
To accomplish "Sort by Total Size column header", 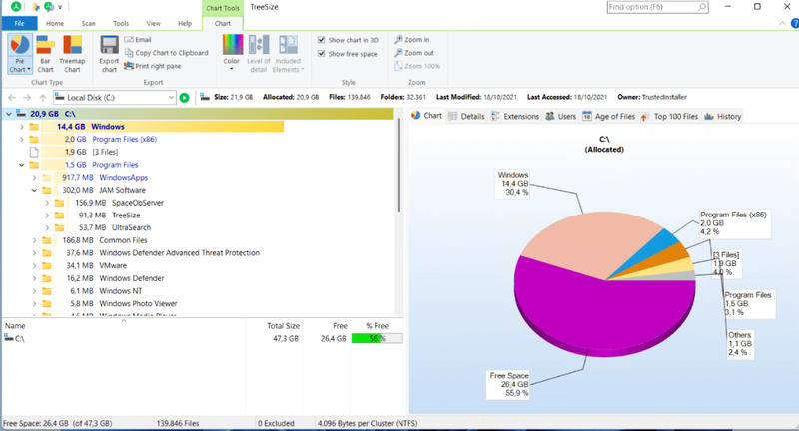I will (x=283, y=325).
